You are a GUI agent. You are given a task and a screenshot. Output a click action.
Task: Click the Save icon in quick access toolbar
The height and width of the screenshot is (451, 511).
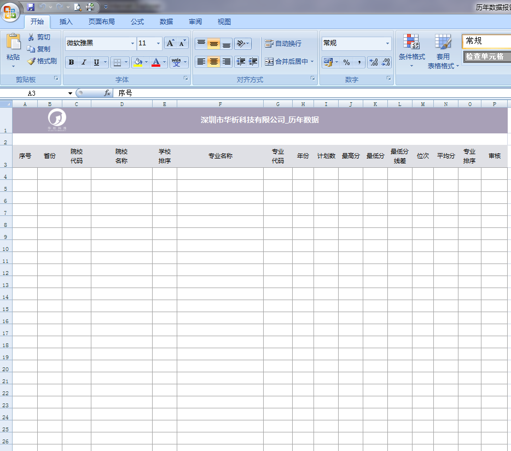[31, 7]
